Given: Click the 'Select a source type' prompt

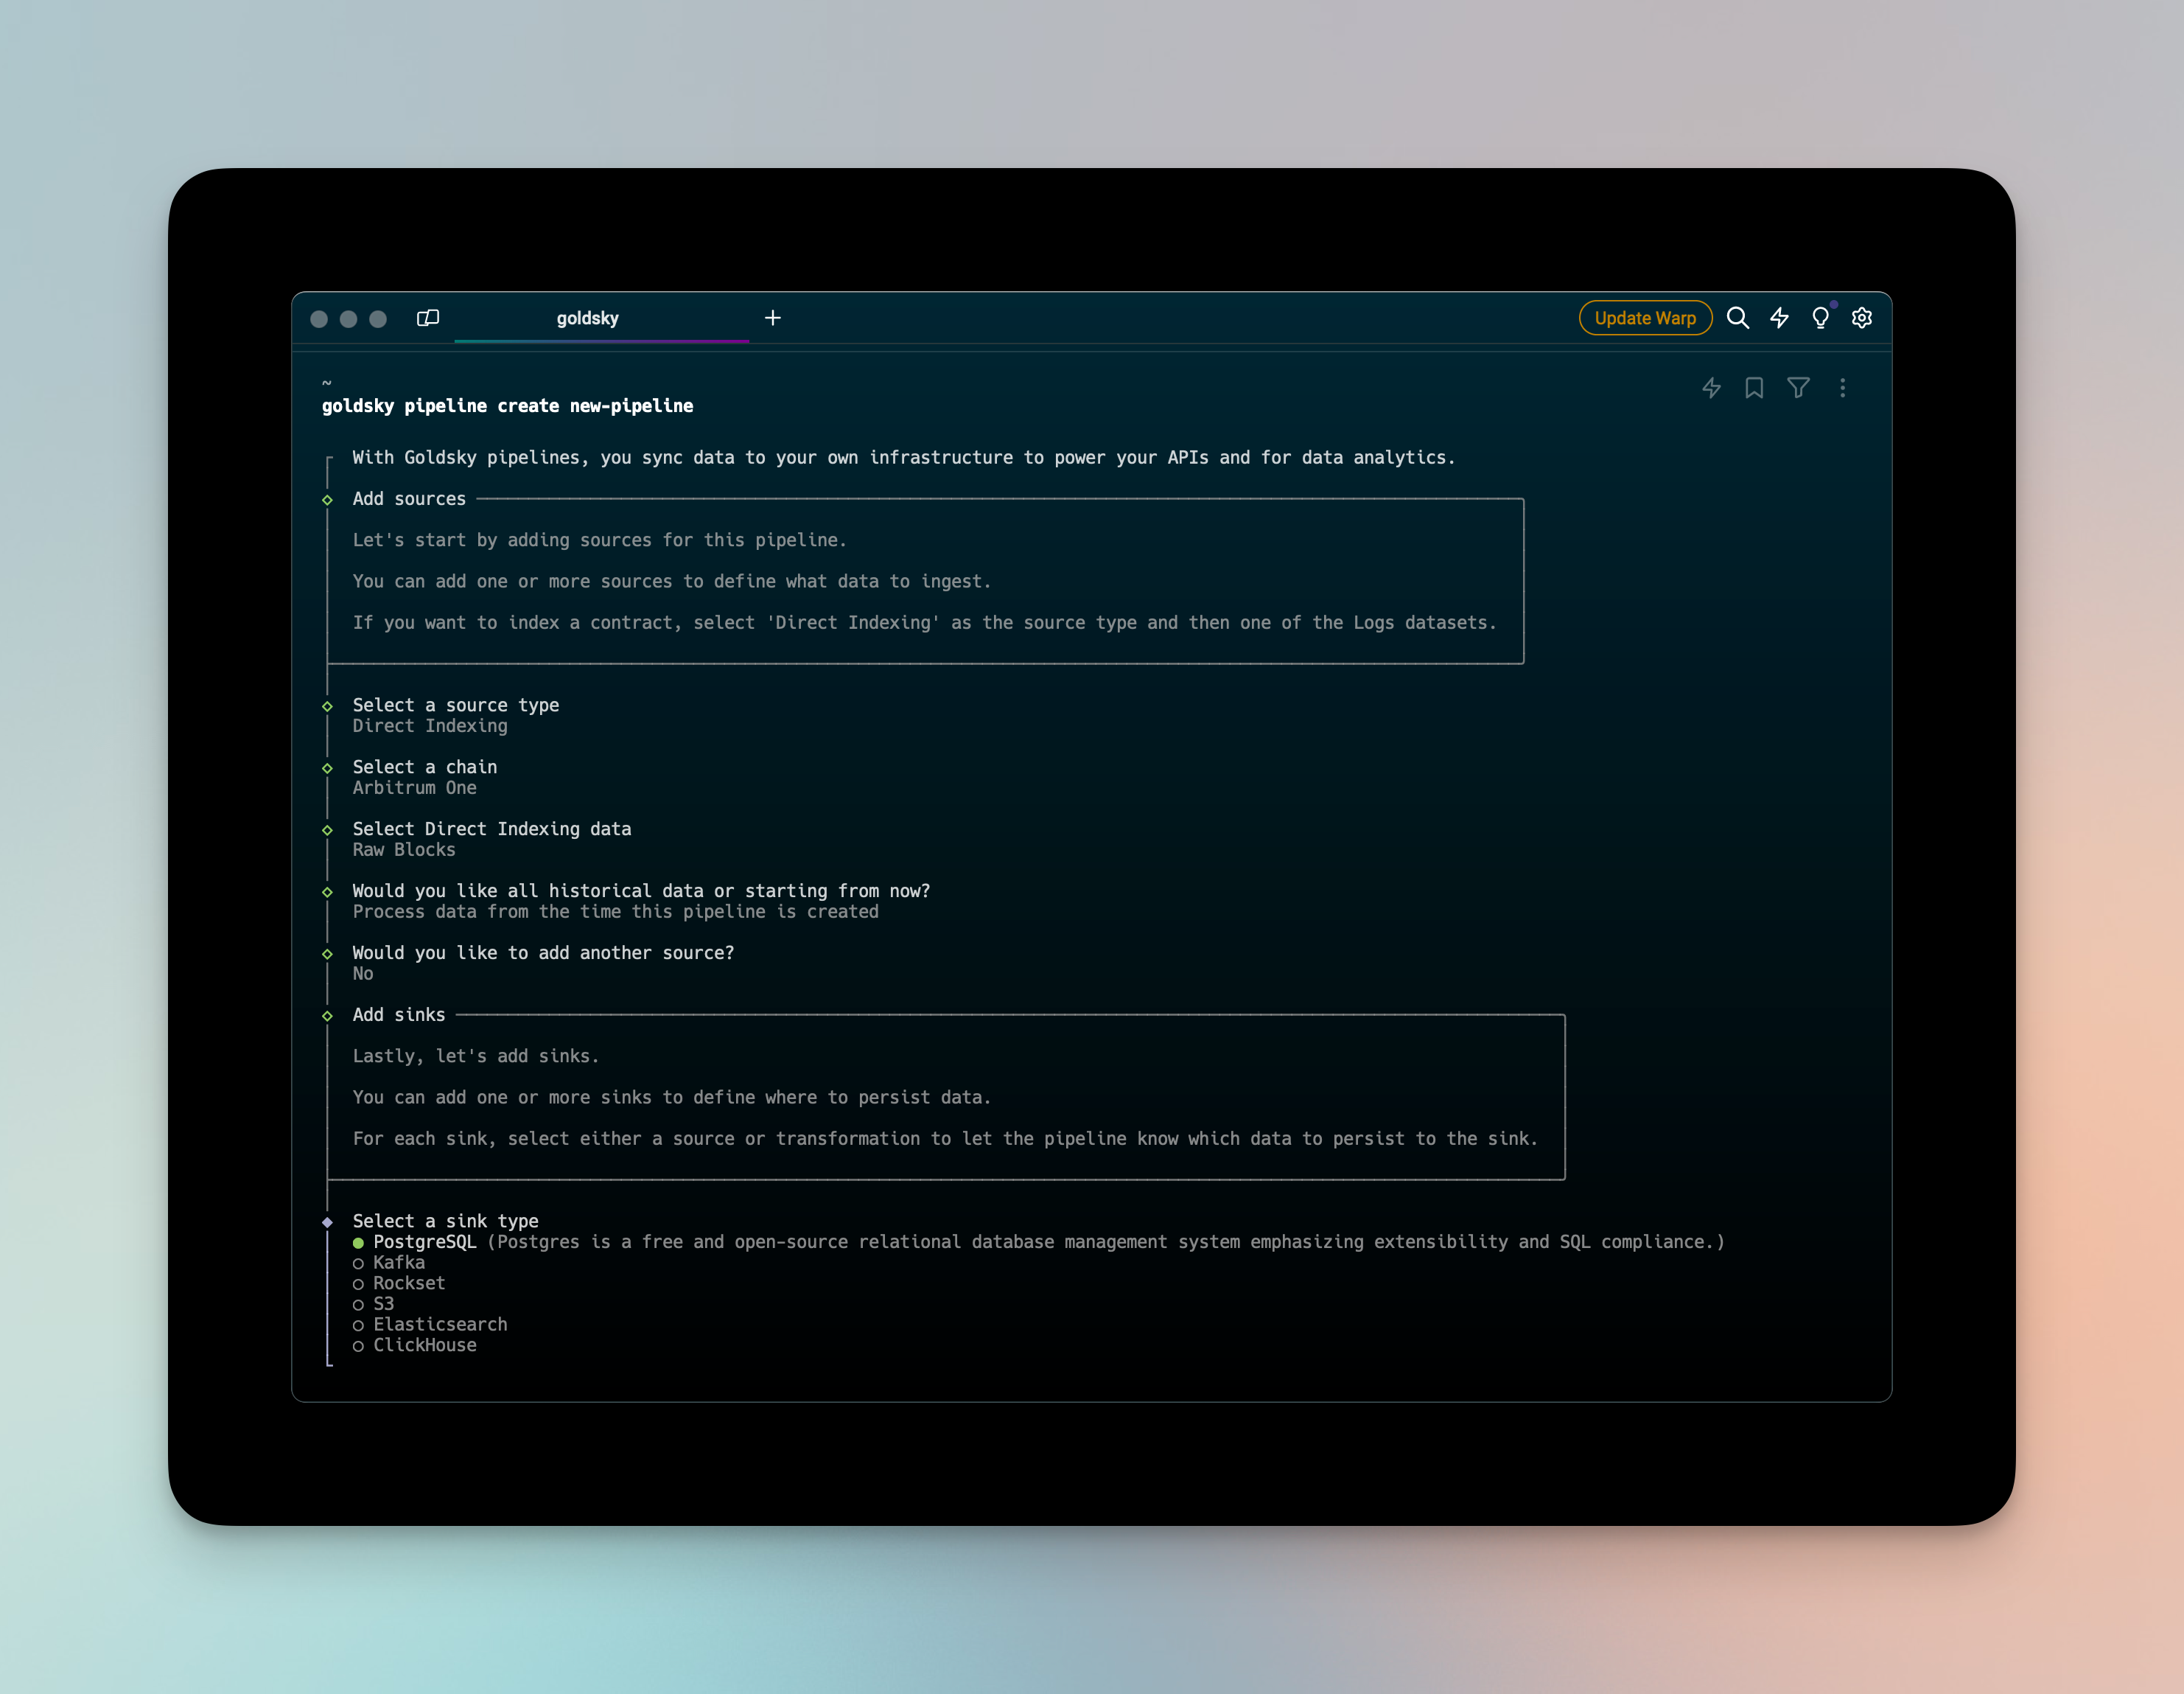Looking at the screenshot, I should tap(456, 705).
